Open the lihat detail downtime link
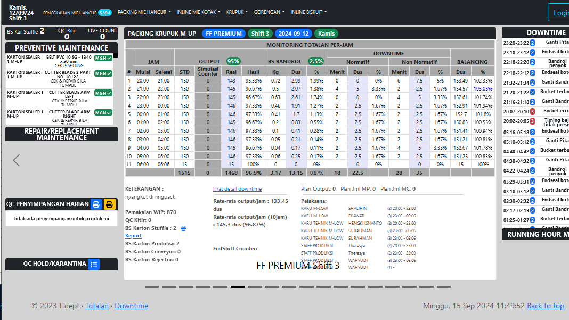569x320 pixels. click(237, 189)
